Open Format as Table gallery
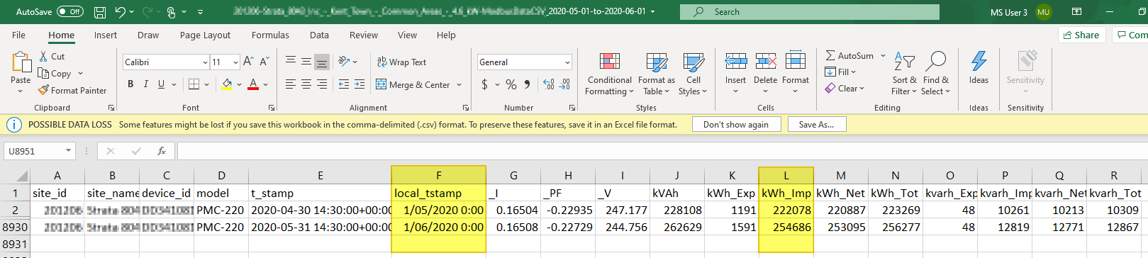Viewport: 1148px width, 258px height. tap(657, 74)
